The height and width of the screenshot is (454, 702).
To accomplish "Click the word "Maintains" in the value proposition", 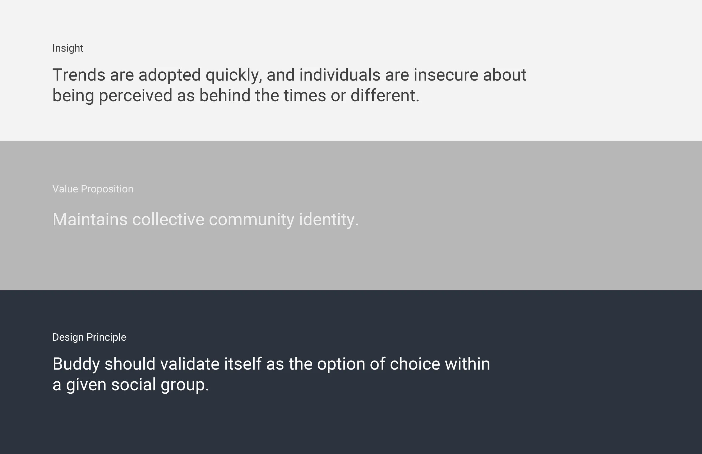I will pos(90,219).
